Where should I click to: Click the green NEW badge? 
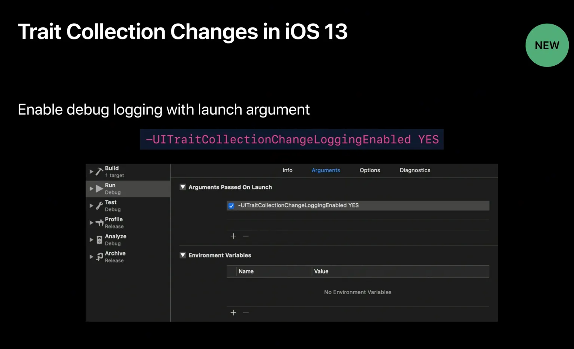pos(547,45)
